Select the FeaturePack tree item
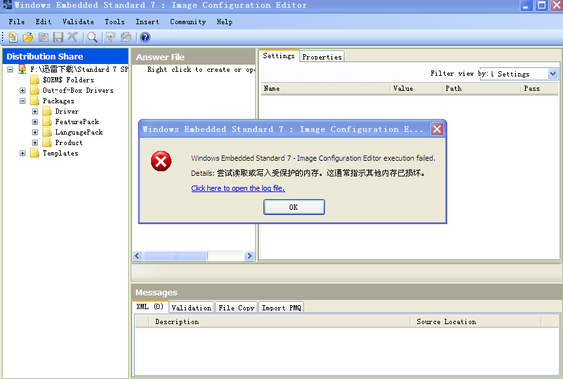Image resolution: width=563 pixels, height=379 pixels. coord(77,122)
